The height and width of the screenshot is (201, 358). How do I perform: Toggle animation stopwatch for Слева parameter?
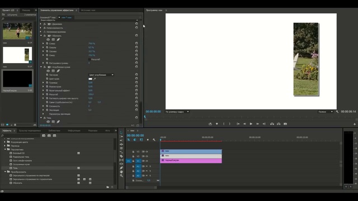47,44
